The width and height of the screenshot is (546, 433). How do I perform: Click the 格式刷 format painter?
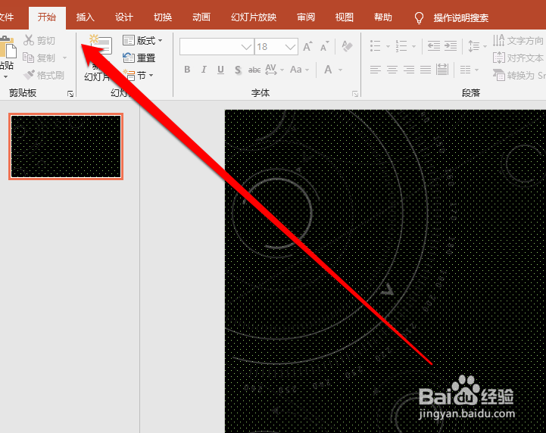(43, 75)
